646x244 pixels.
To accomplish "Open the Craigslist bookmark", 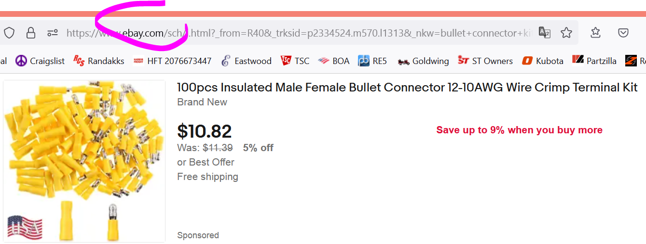I will pyautogui.click(x=41, y=61).
